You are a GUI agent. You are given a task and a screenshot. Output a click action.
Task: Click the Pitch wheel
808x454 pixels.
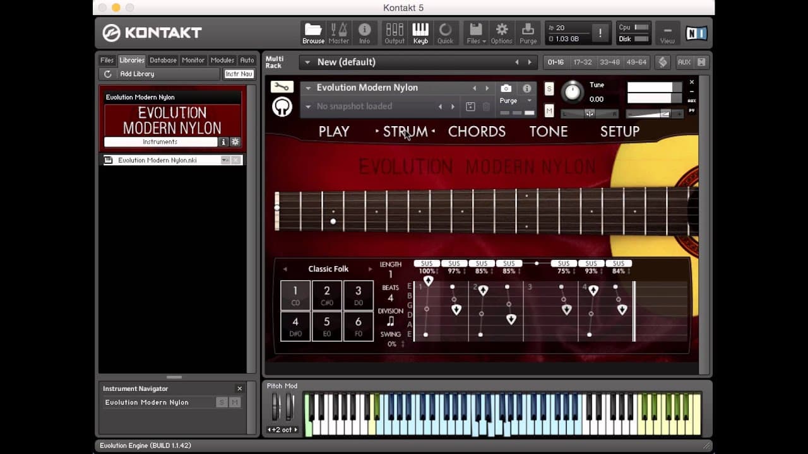(x=275, y=406)
